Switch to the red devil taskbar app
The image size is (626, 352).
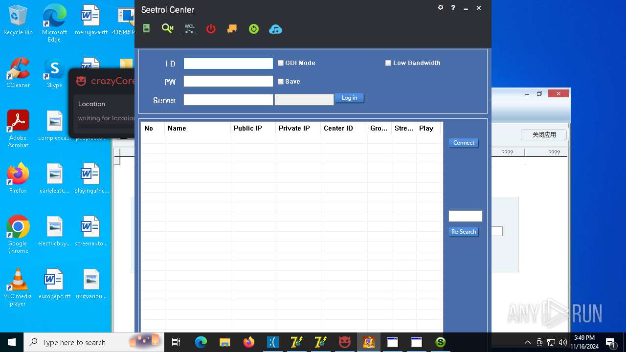click(x=345, y=342)
